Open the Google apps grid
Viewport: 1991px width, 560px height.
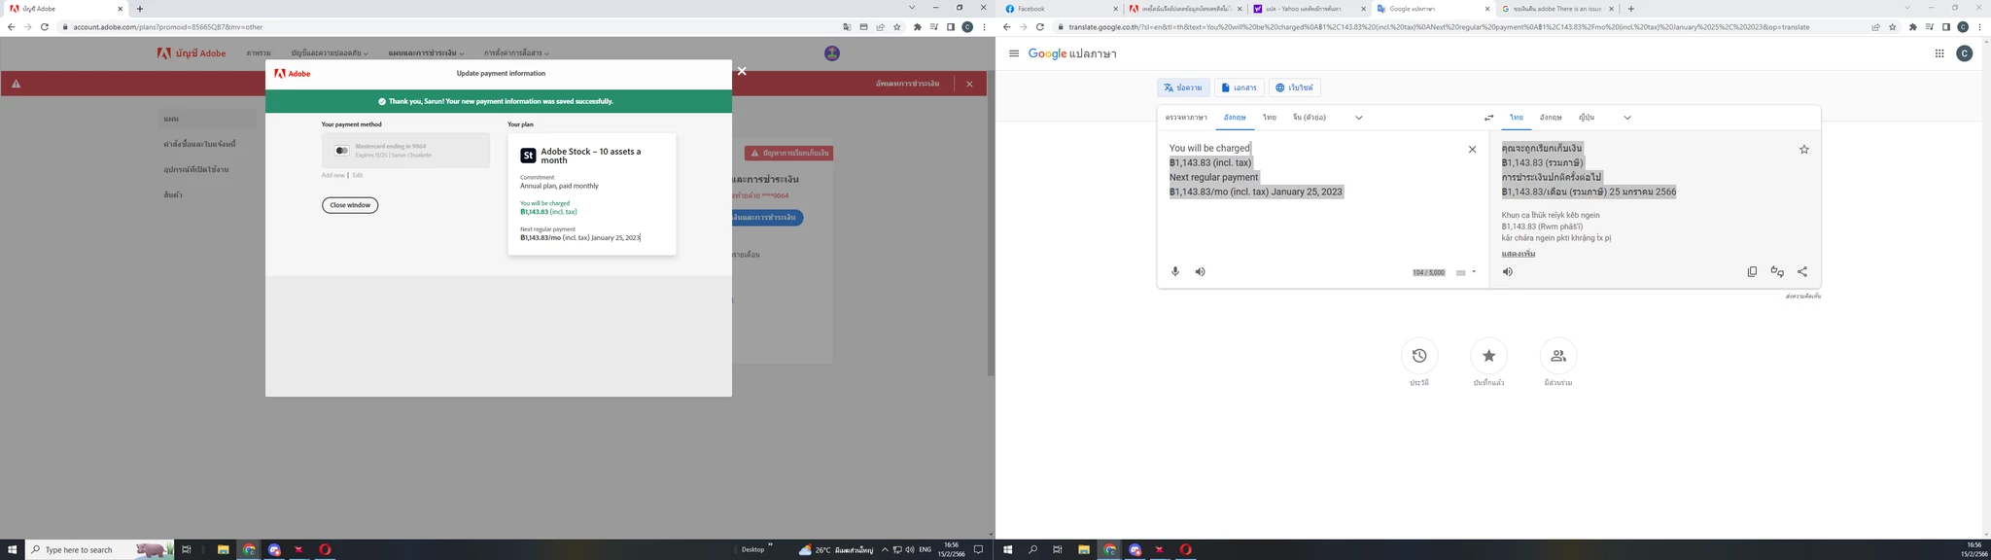click(1939, 53)
